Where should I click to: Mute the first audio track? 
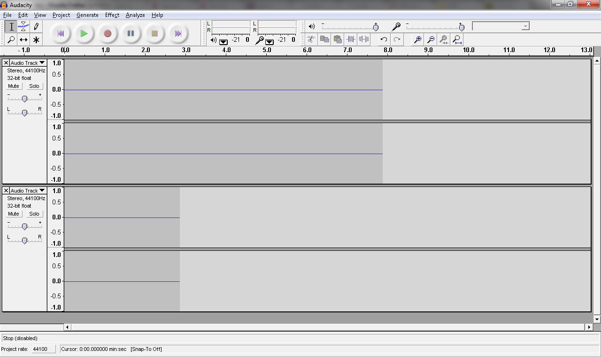pyautogui.click(x=14, y=86)
